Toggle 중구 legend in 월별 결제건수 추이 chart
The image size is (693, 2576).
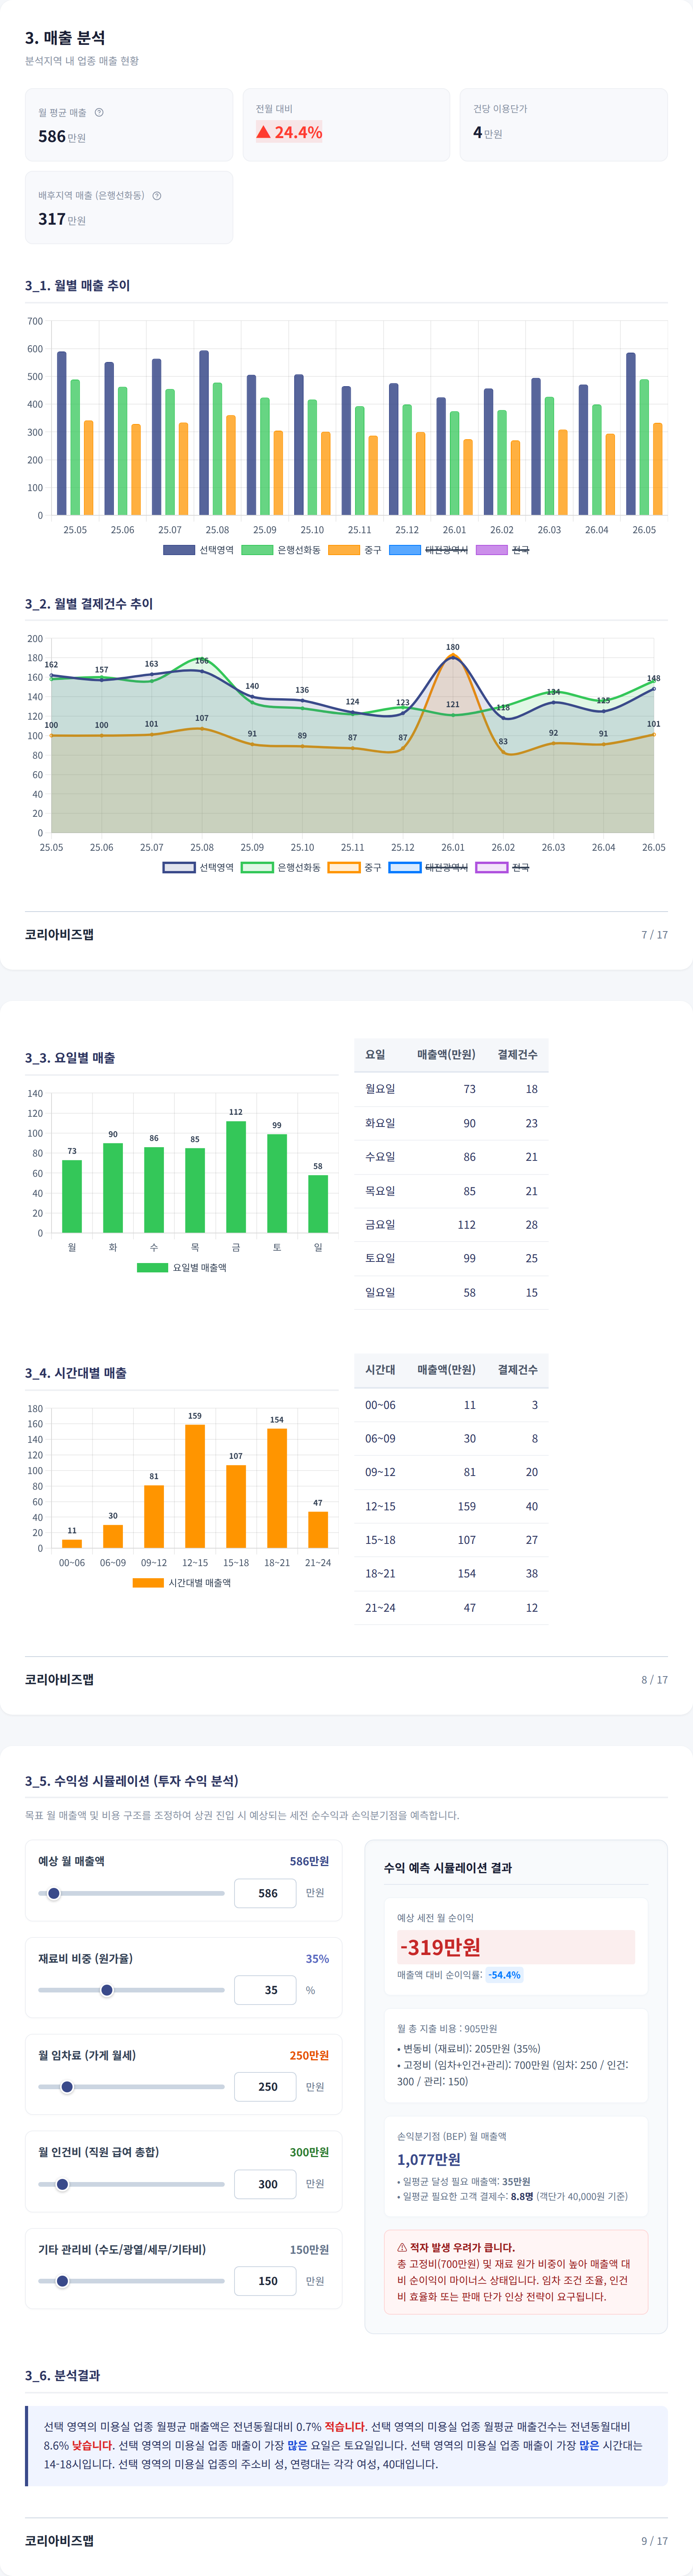tap(355, 867)
